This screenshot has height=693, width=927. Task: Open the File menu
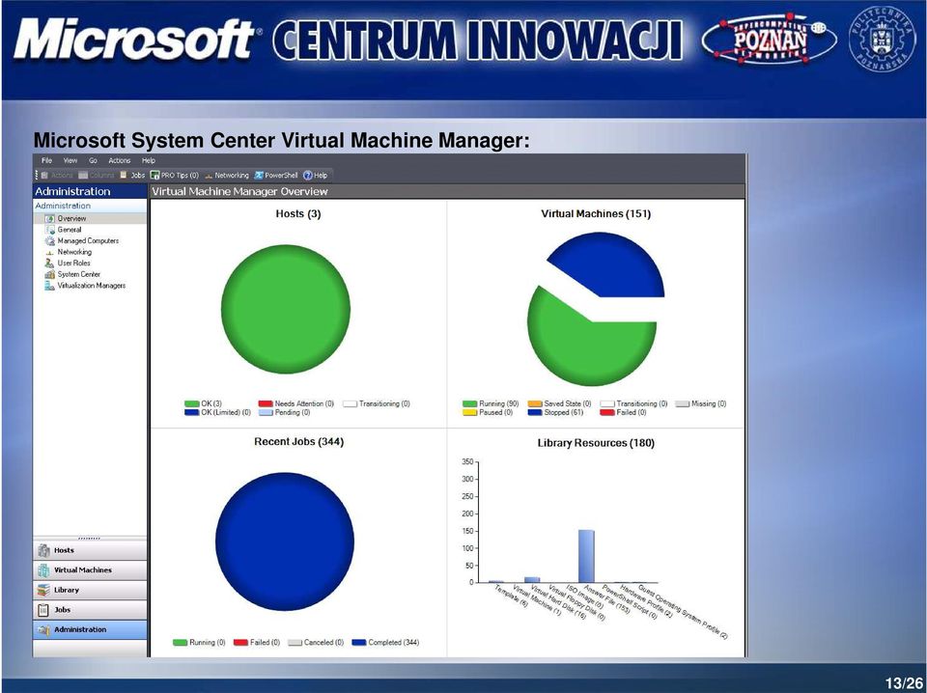point(46,160)
